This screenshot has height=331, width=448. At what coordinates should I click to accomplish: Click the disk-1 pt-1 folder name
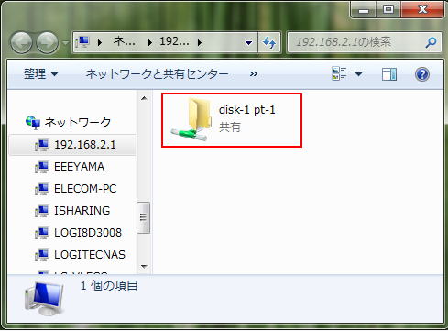tap(246, 110)
